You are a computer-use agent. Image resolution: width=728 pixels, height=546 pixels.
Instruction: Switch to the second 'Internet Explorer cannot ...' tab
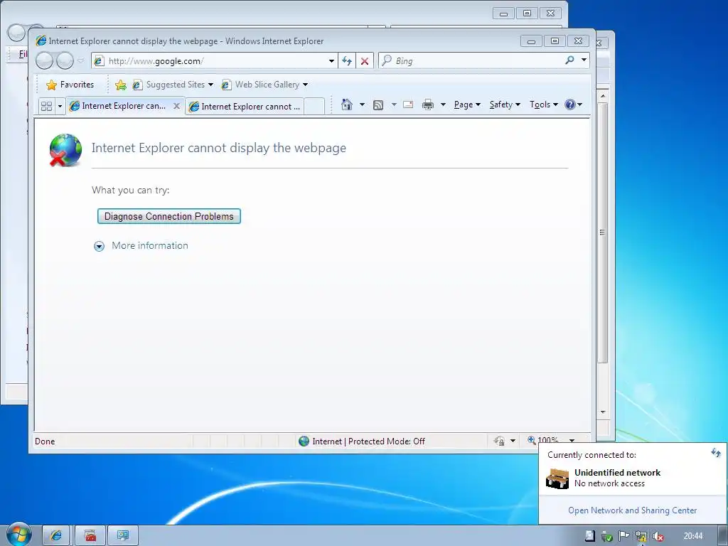[245, 107]
